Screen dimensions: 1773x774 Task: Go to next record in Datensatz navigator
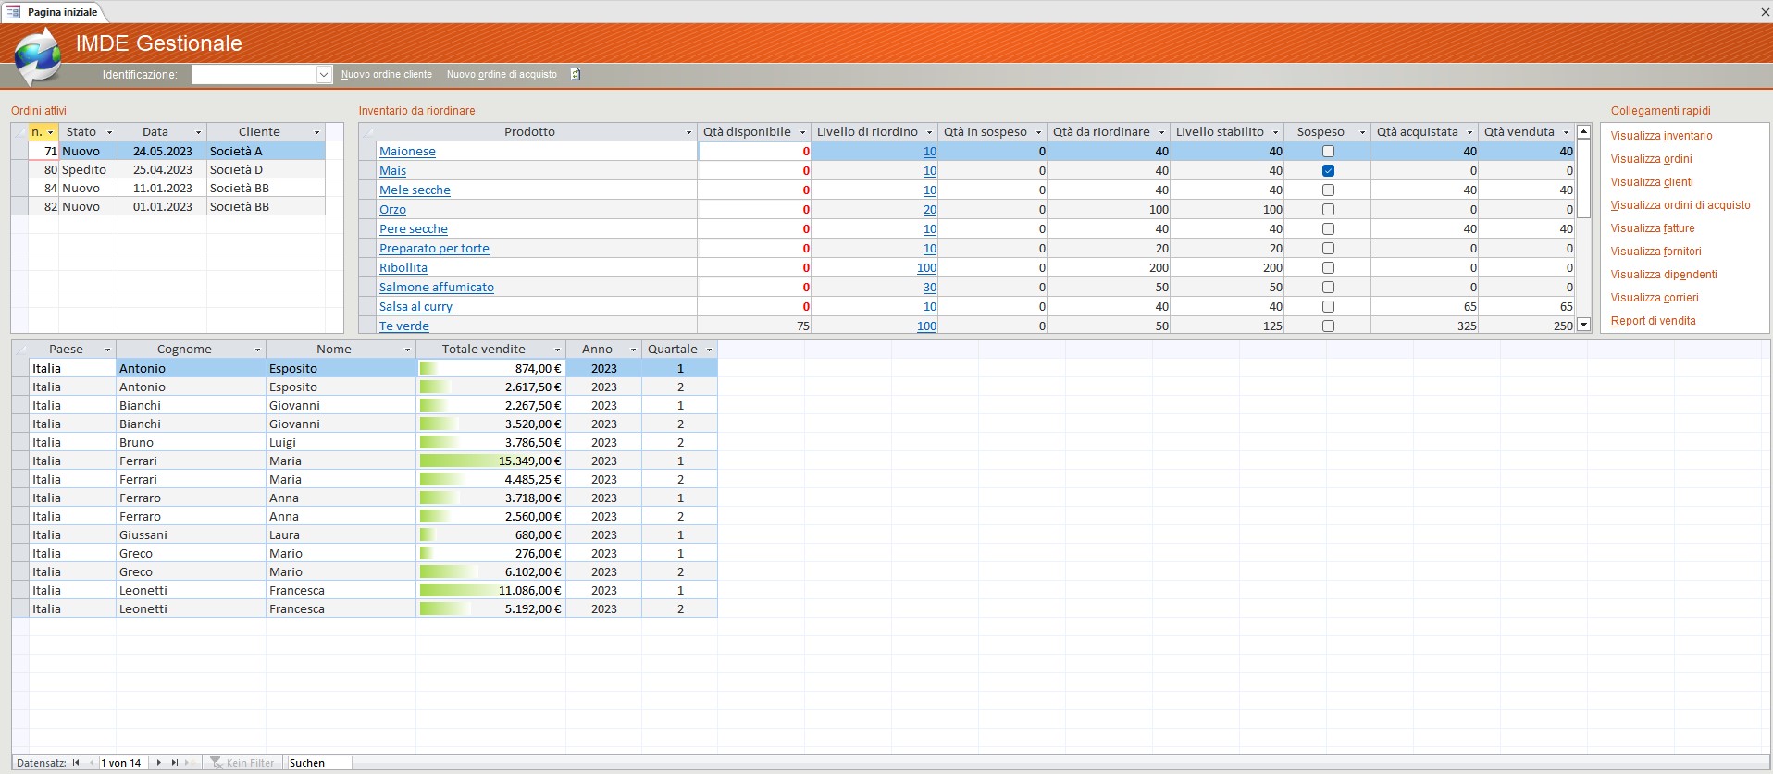[x=158, y=763]
